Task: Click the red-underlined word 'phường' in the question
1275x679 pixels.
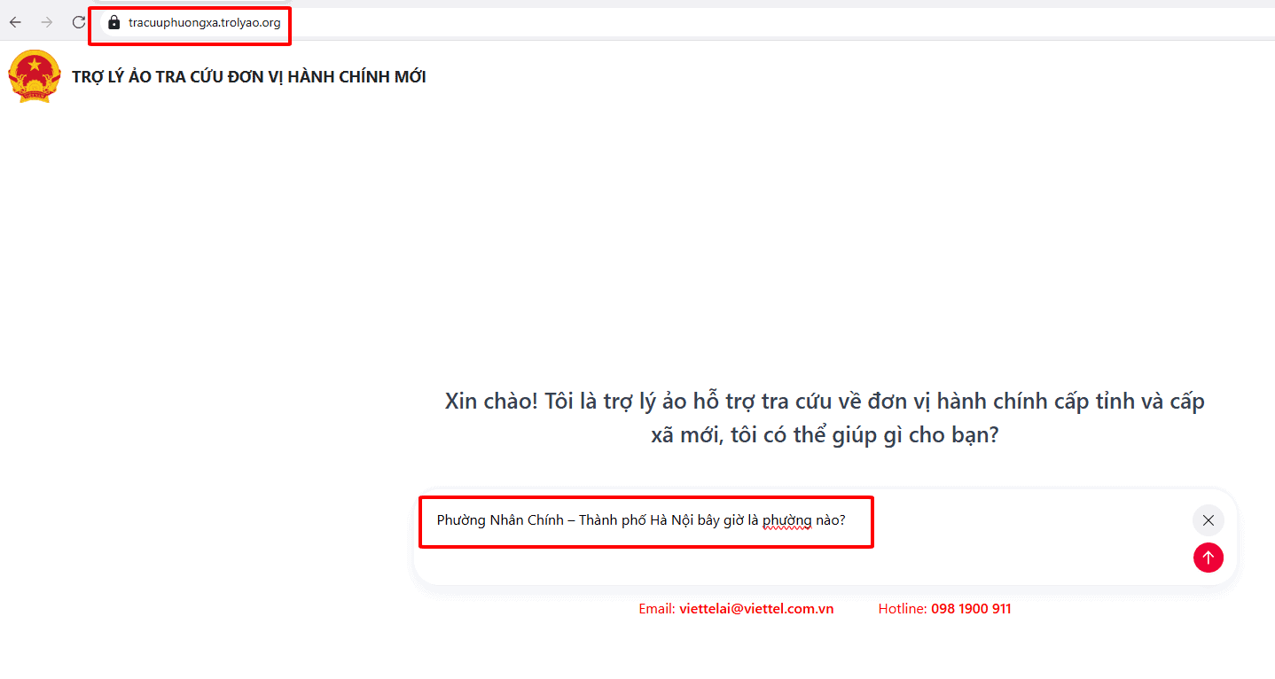Action: 786,520
